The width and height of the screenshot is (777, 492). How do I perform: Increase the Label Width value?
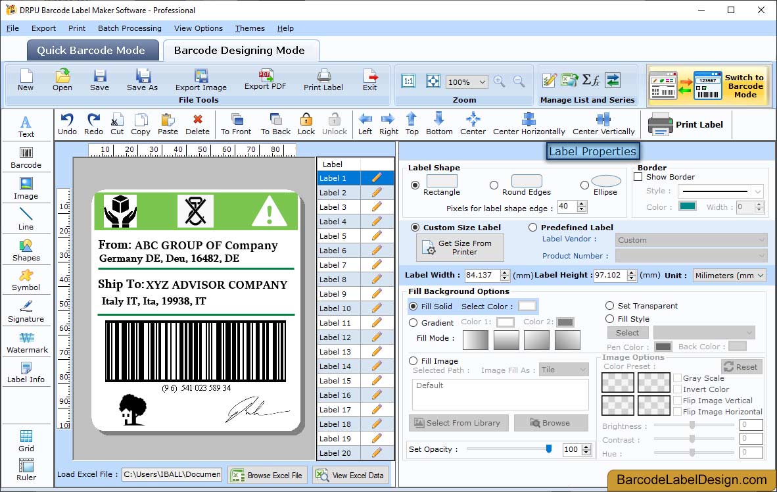(505, 272)
